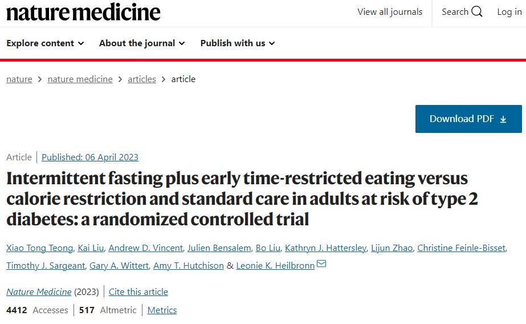Screen dimensions: 526x324
Task: Open the nature medicine logo homepage
Action: click(x=83, y=12)
